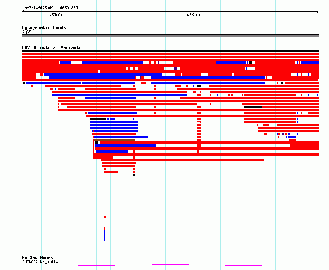Screen dimensions: 329x270
Task: Click the 146500k ruler label
Action: 55,15
